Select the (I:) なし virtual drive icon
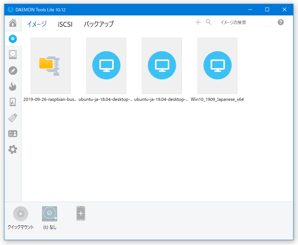298x245 pixels. tap(50, 214)
